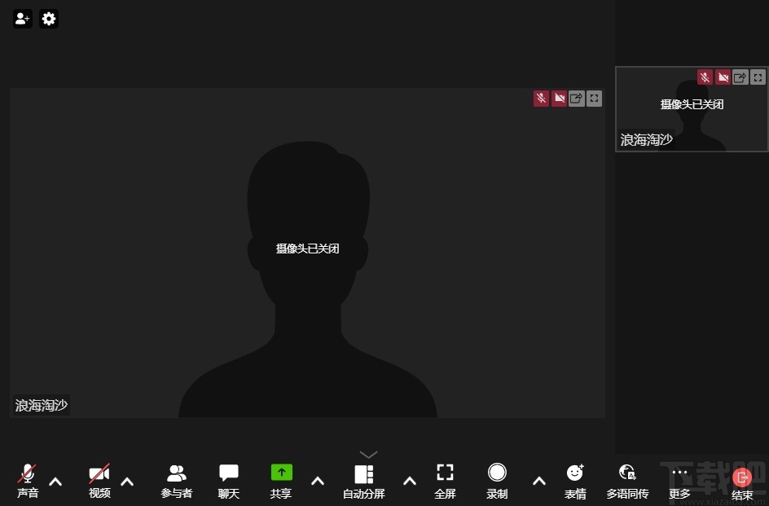The width and height of the screenshot is (769, 506).
Task: Expand video options arrow next to 视频
Action: (x=127, y=482)
